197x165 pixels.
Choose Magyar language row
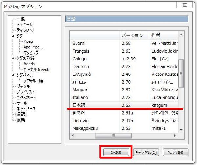[x=124, y=90]
